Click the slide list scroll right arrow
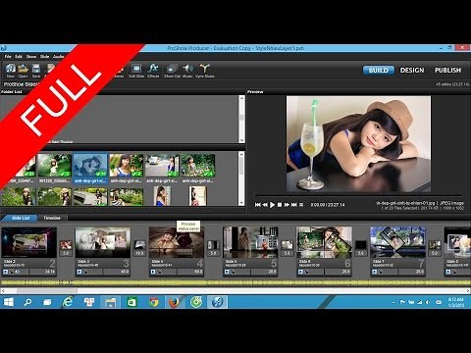 point(468,290)
